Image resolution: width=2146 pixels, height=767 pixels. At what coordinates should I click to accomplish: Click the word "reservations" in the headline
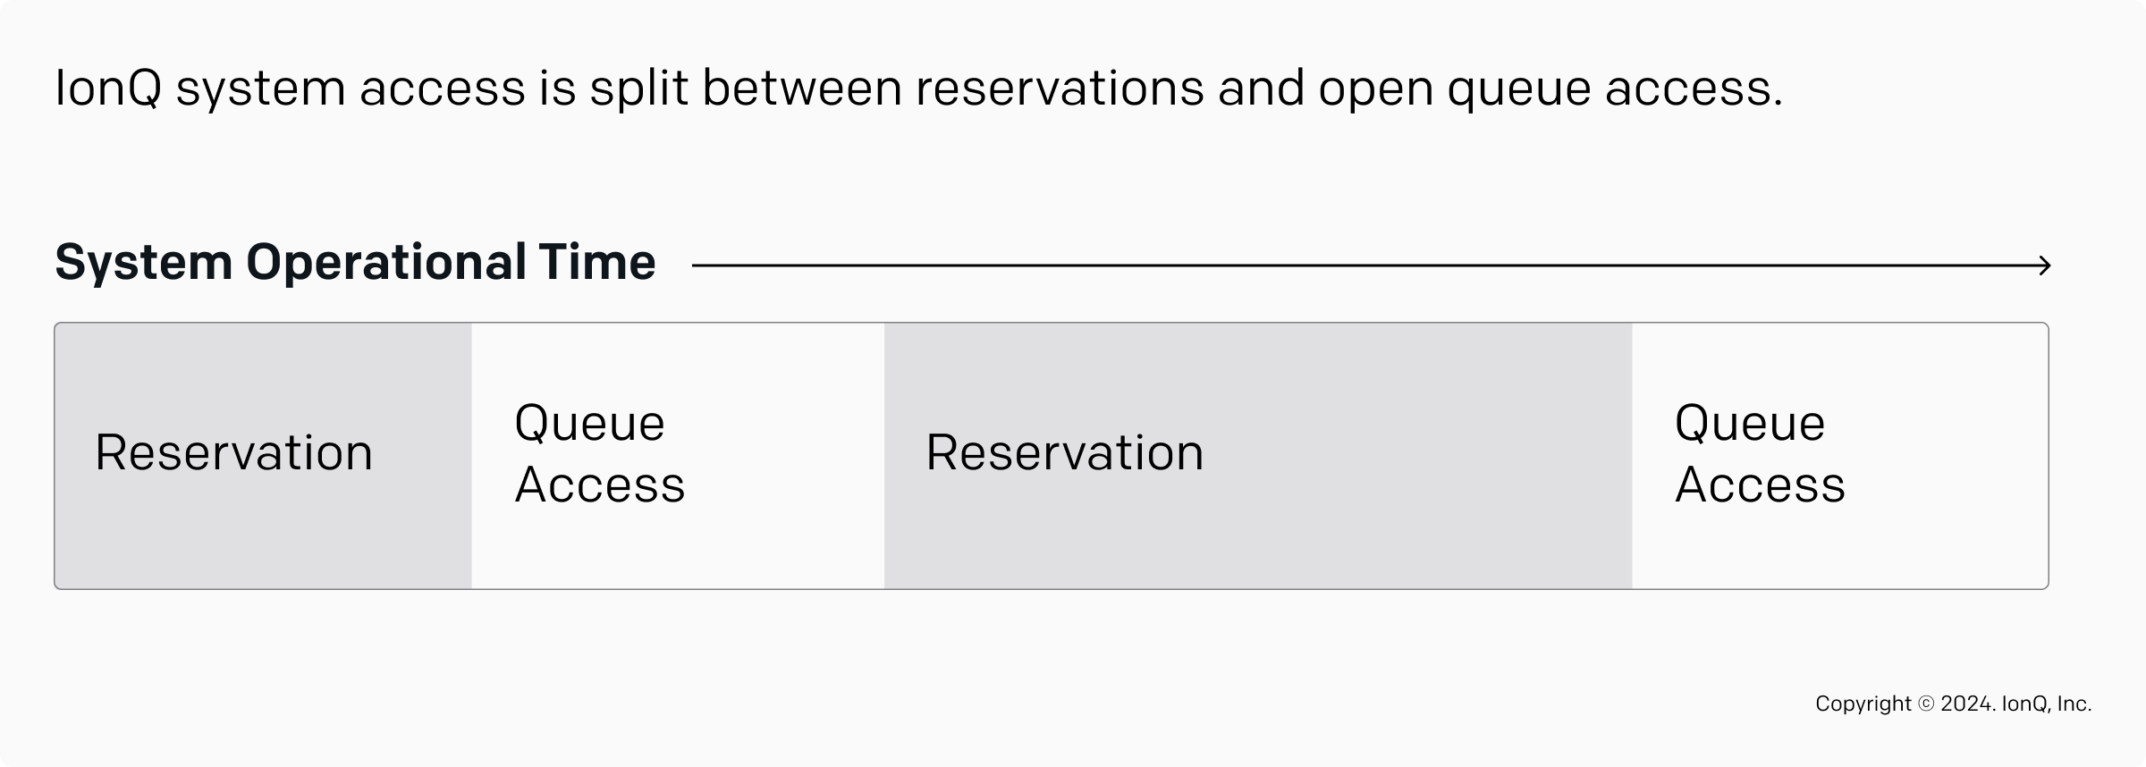[x=1060, y=89]
